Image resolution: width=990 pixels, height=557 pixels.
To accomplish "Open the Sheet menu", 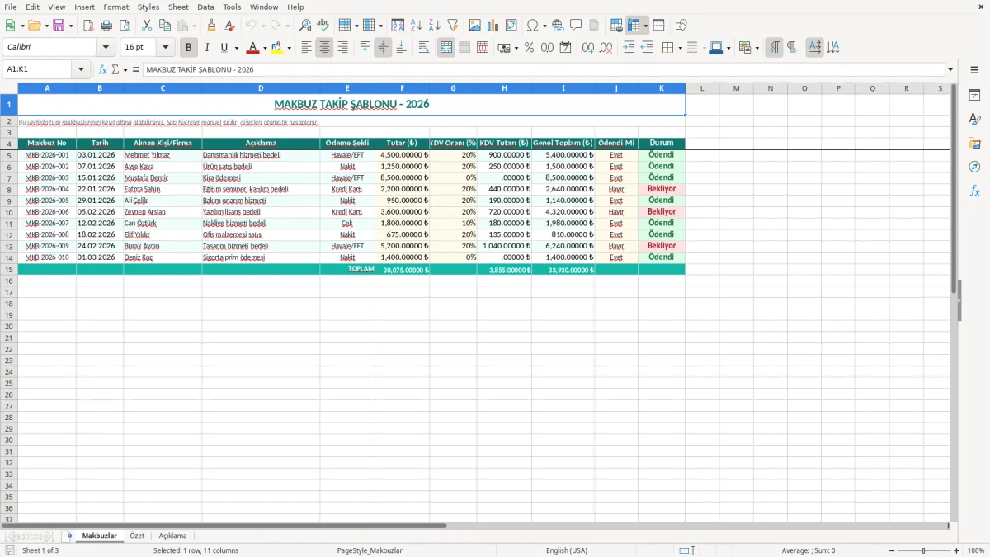I will 178,7.
